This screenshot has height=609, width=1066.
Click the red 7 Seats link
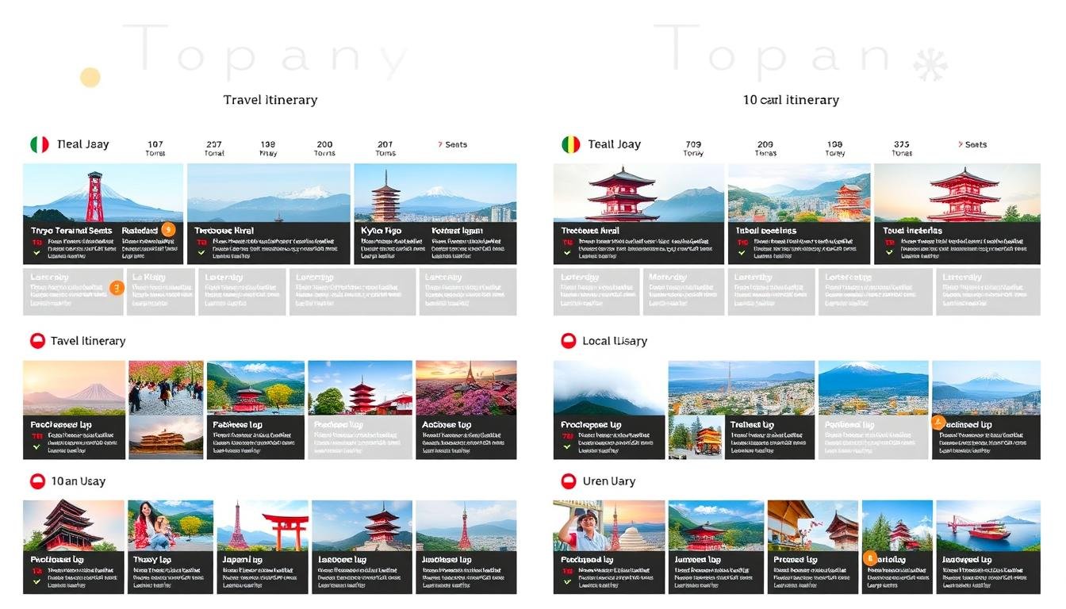point(452,144)
